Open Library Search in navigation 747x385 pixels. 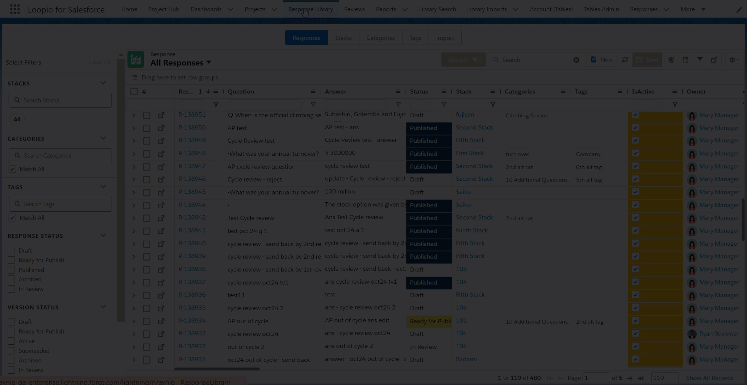437,9
